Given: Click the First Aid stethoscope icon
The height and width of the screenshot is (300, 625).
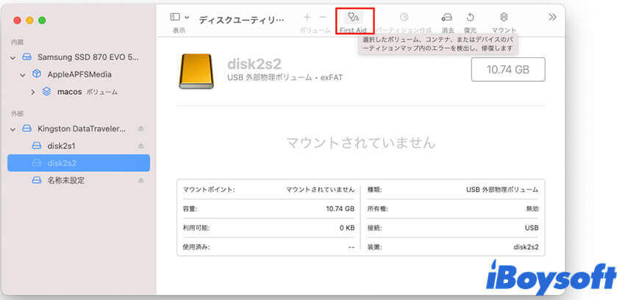Looking at the screenshot, I should (353, 17).
